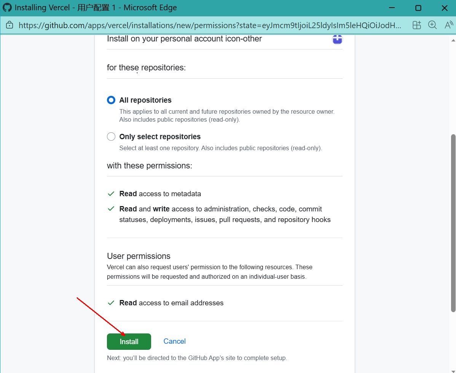Click the maximize button in the title bar

[418, 8]
